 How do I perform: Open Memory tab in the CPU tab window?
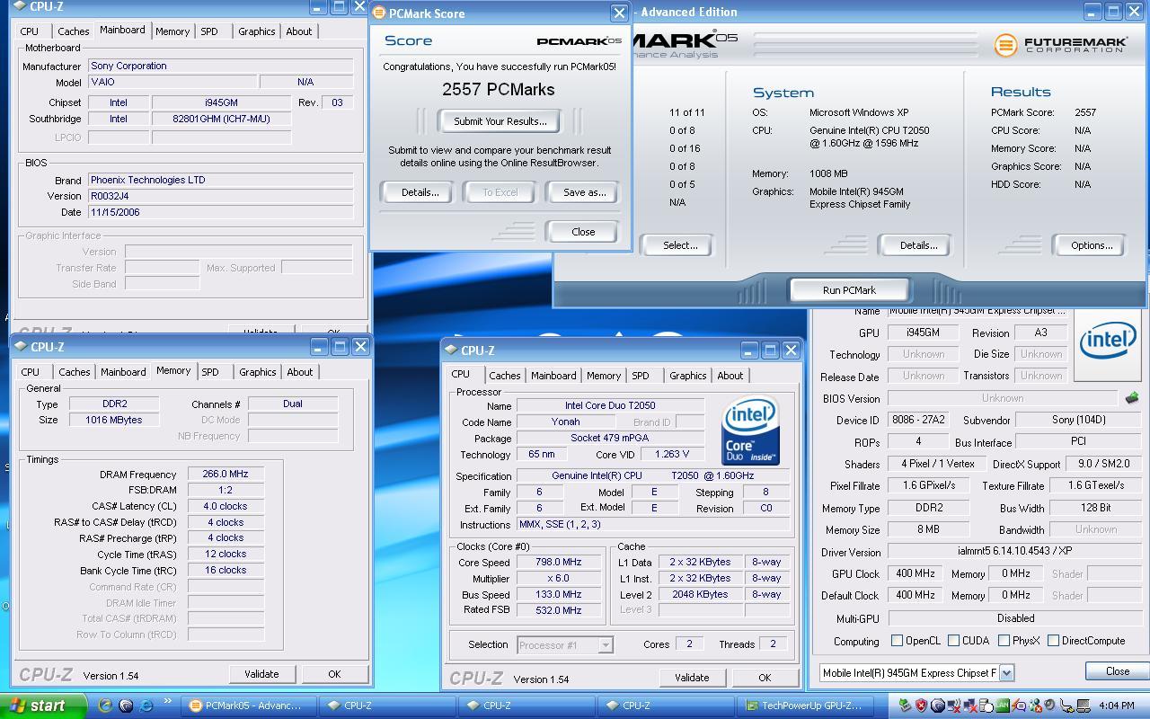(x=604, y=375)
